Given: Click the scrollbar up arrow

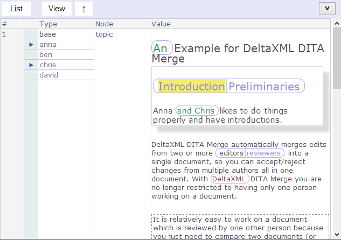Looking at the screenshot, I should coord(337,23).
